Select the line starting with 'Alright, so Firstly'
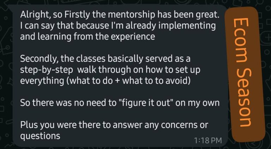271x149 pixels. tap(120, 15)
